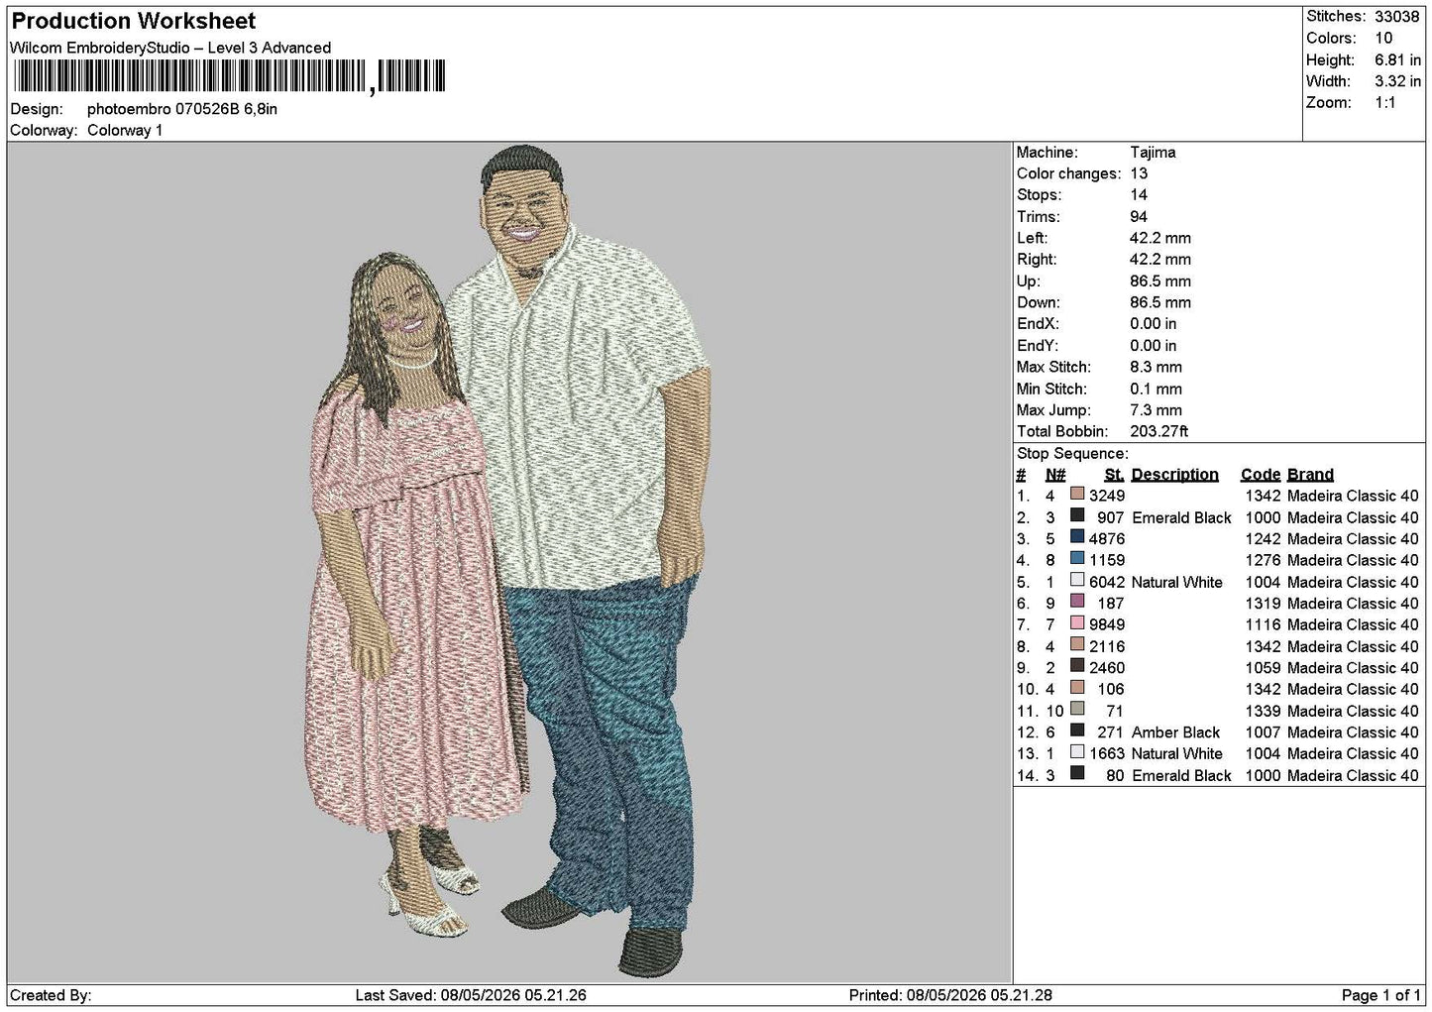Image resolution: width=1432 pixels, height=1012 pixels.
Task: Click the Emerald Black swatch in stop 2
Action: [x=1077, y=516]
